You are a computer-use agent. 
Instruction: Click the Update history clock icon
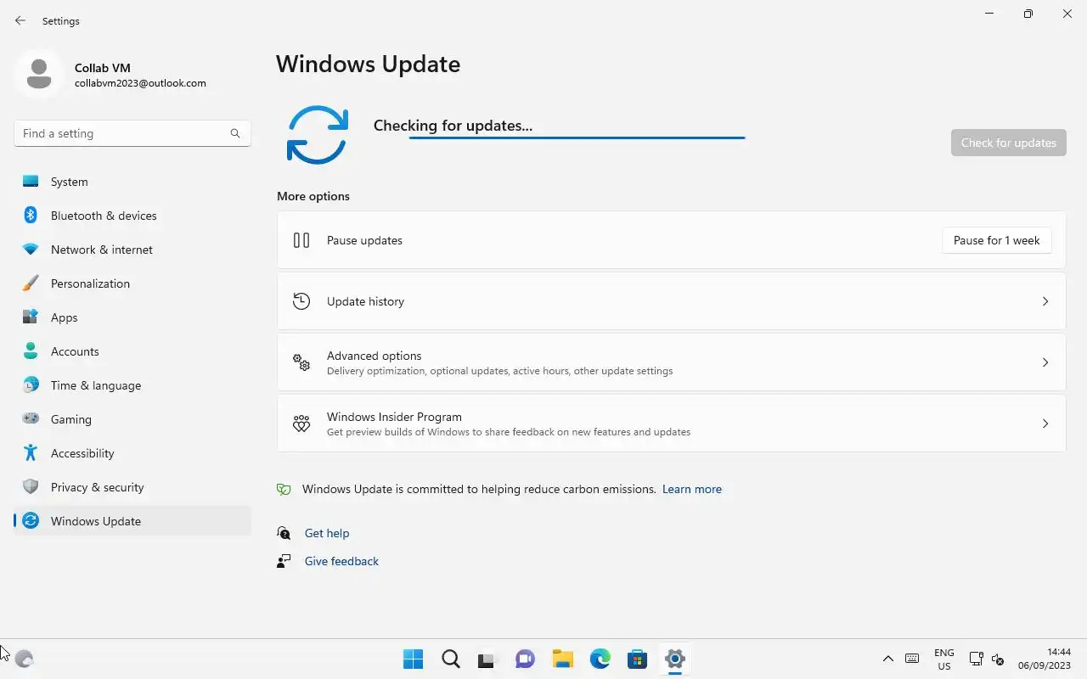301,301
